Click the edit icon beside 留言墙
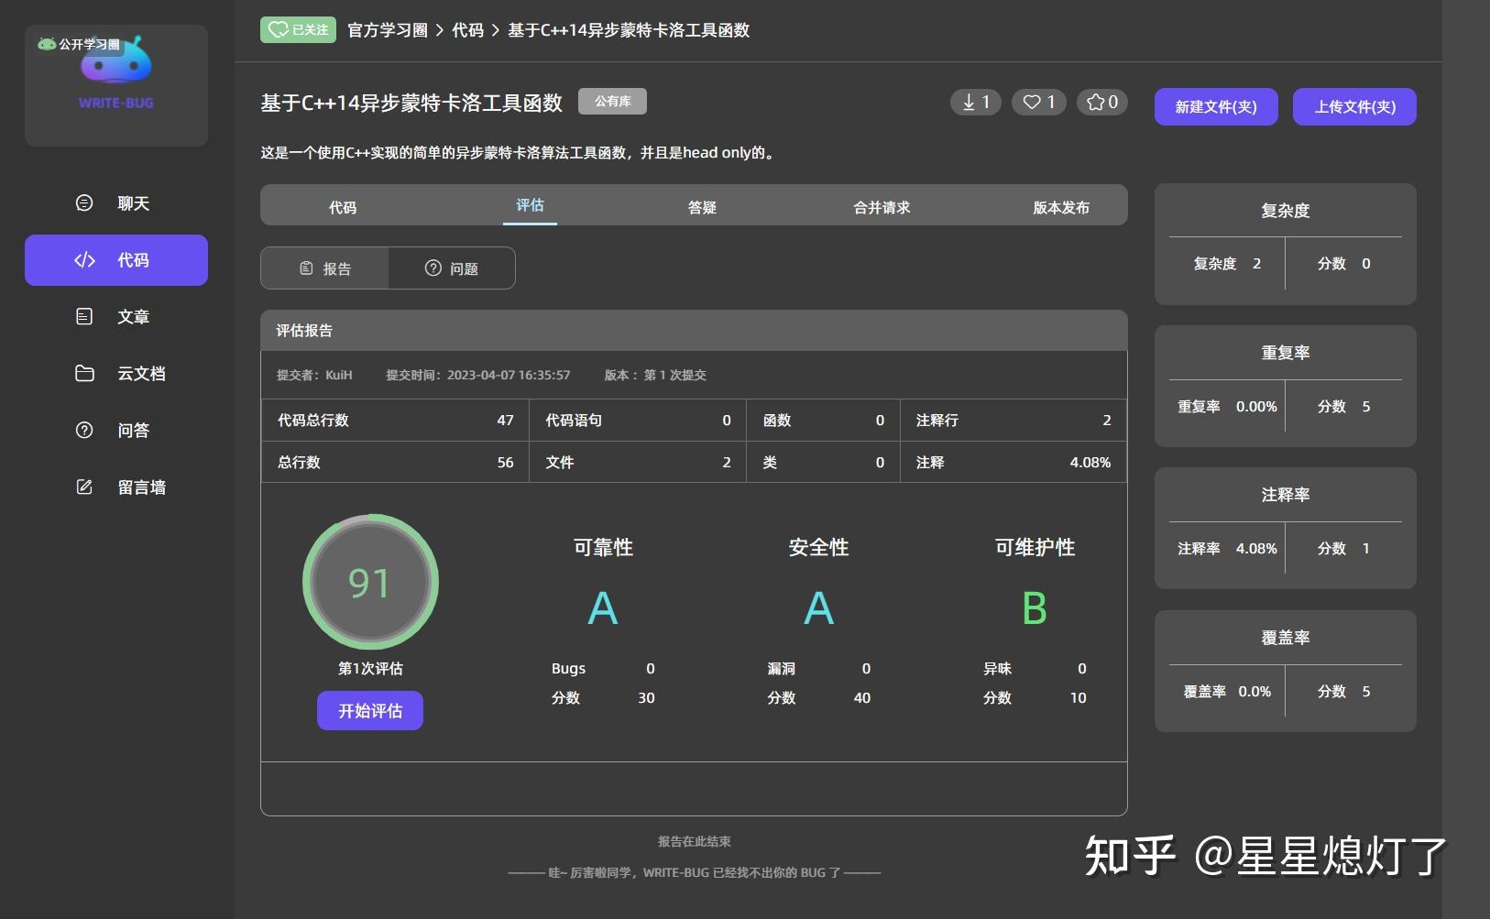 click(84, 487)
